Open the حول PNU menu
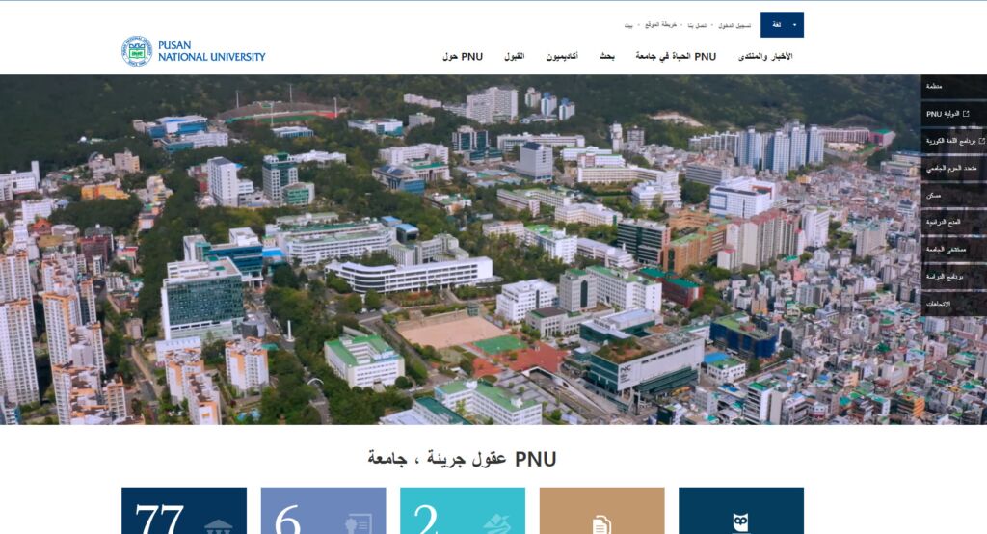The image size is (987, 534). point(463,57)
